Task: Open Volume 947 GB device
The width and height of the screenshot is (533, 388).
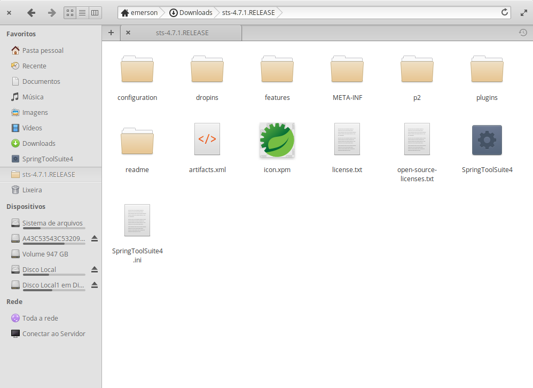Action: [x=51, y=254]
